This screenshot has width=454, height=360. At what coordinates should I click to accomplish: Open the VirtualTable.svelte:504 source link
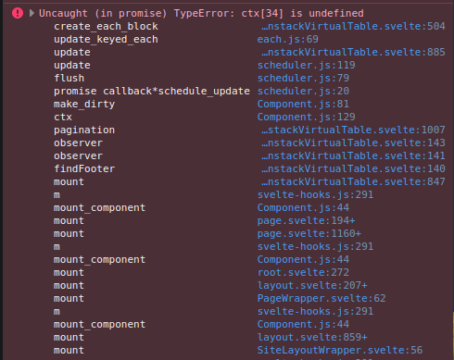[353, 26]
